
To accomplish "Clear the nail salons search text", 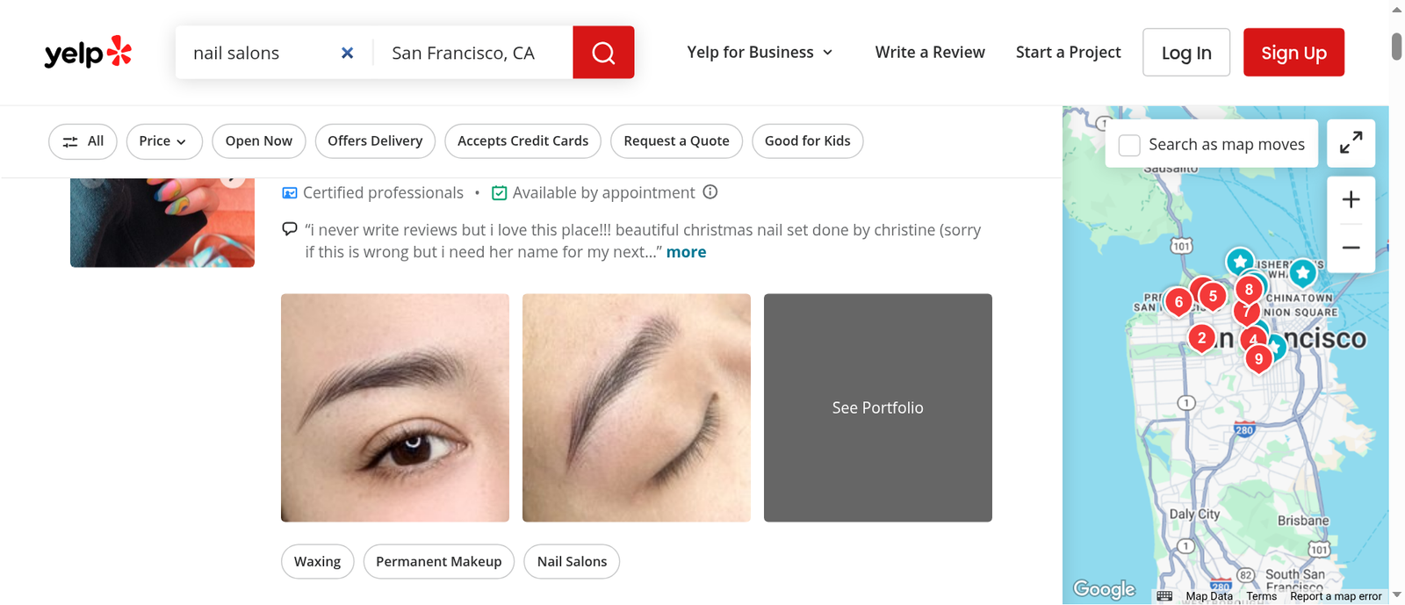I will click(348, 53).
